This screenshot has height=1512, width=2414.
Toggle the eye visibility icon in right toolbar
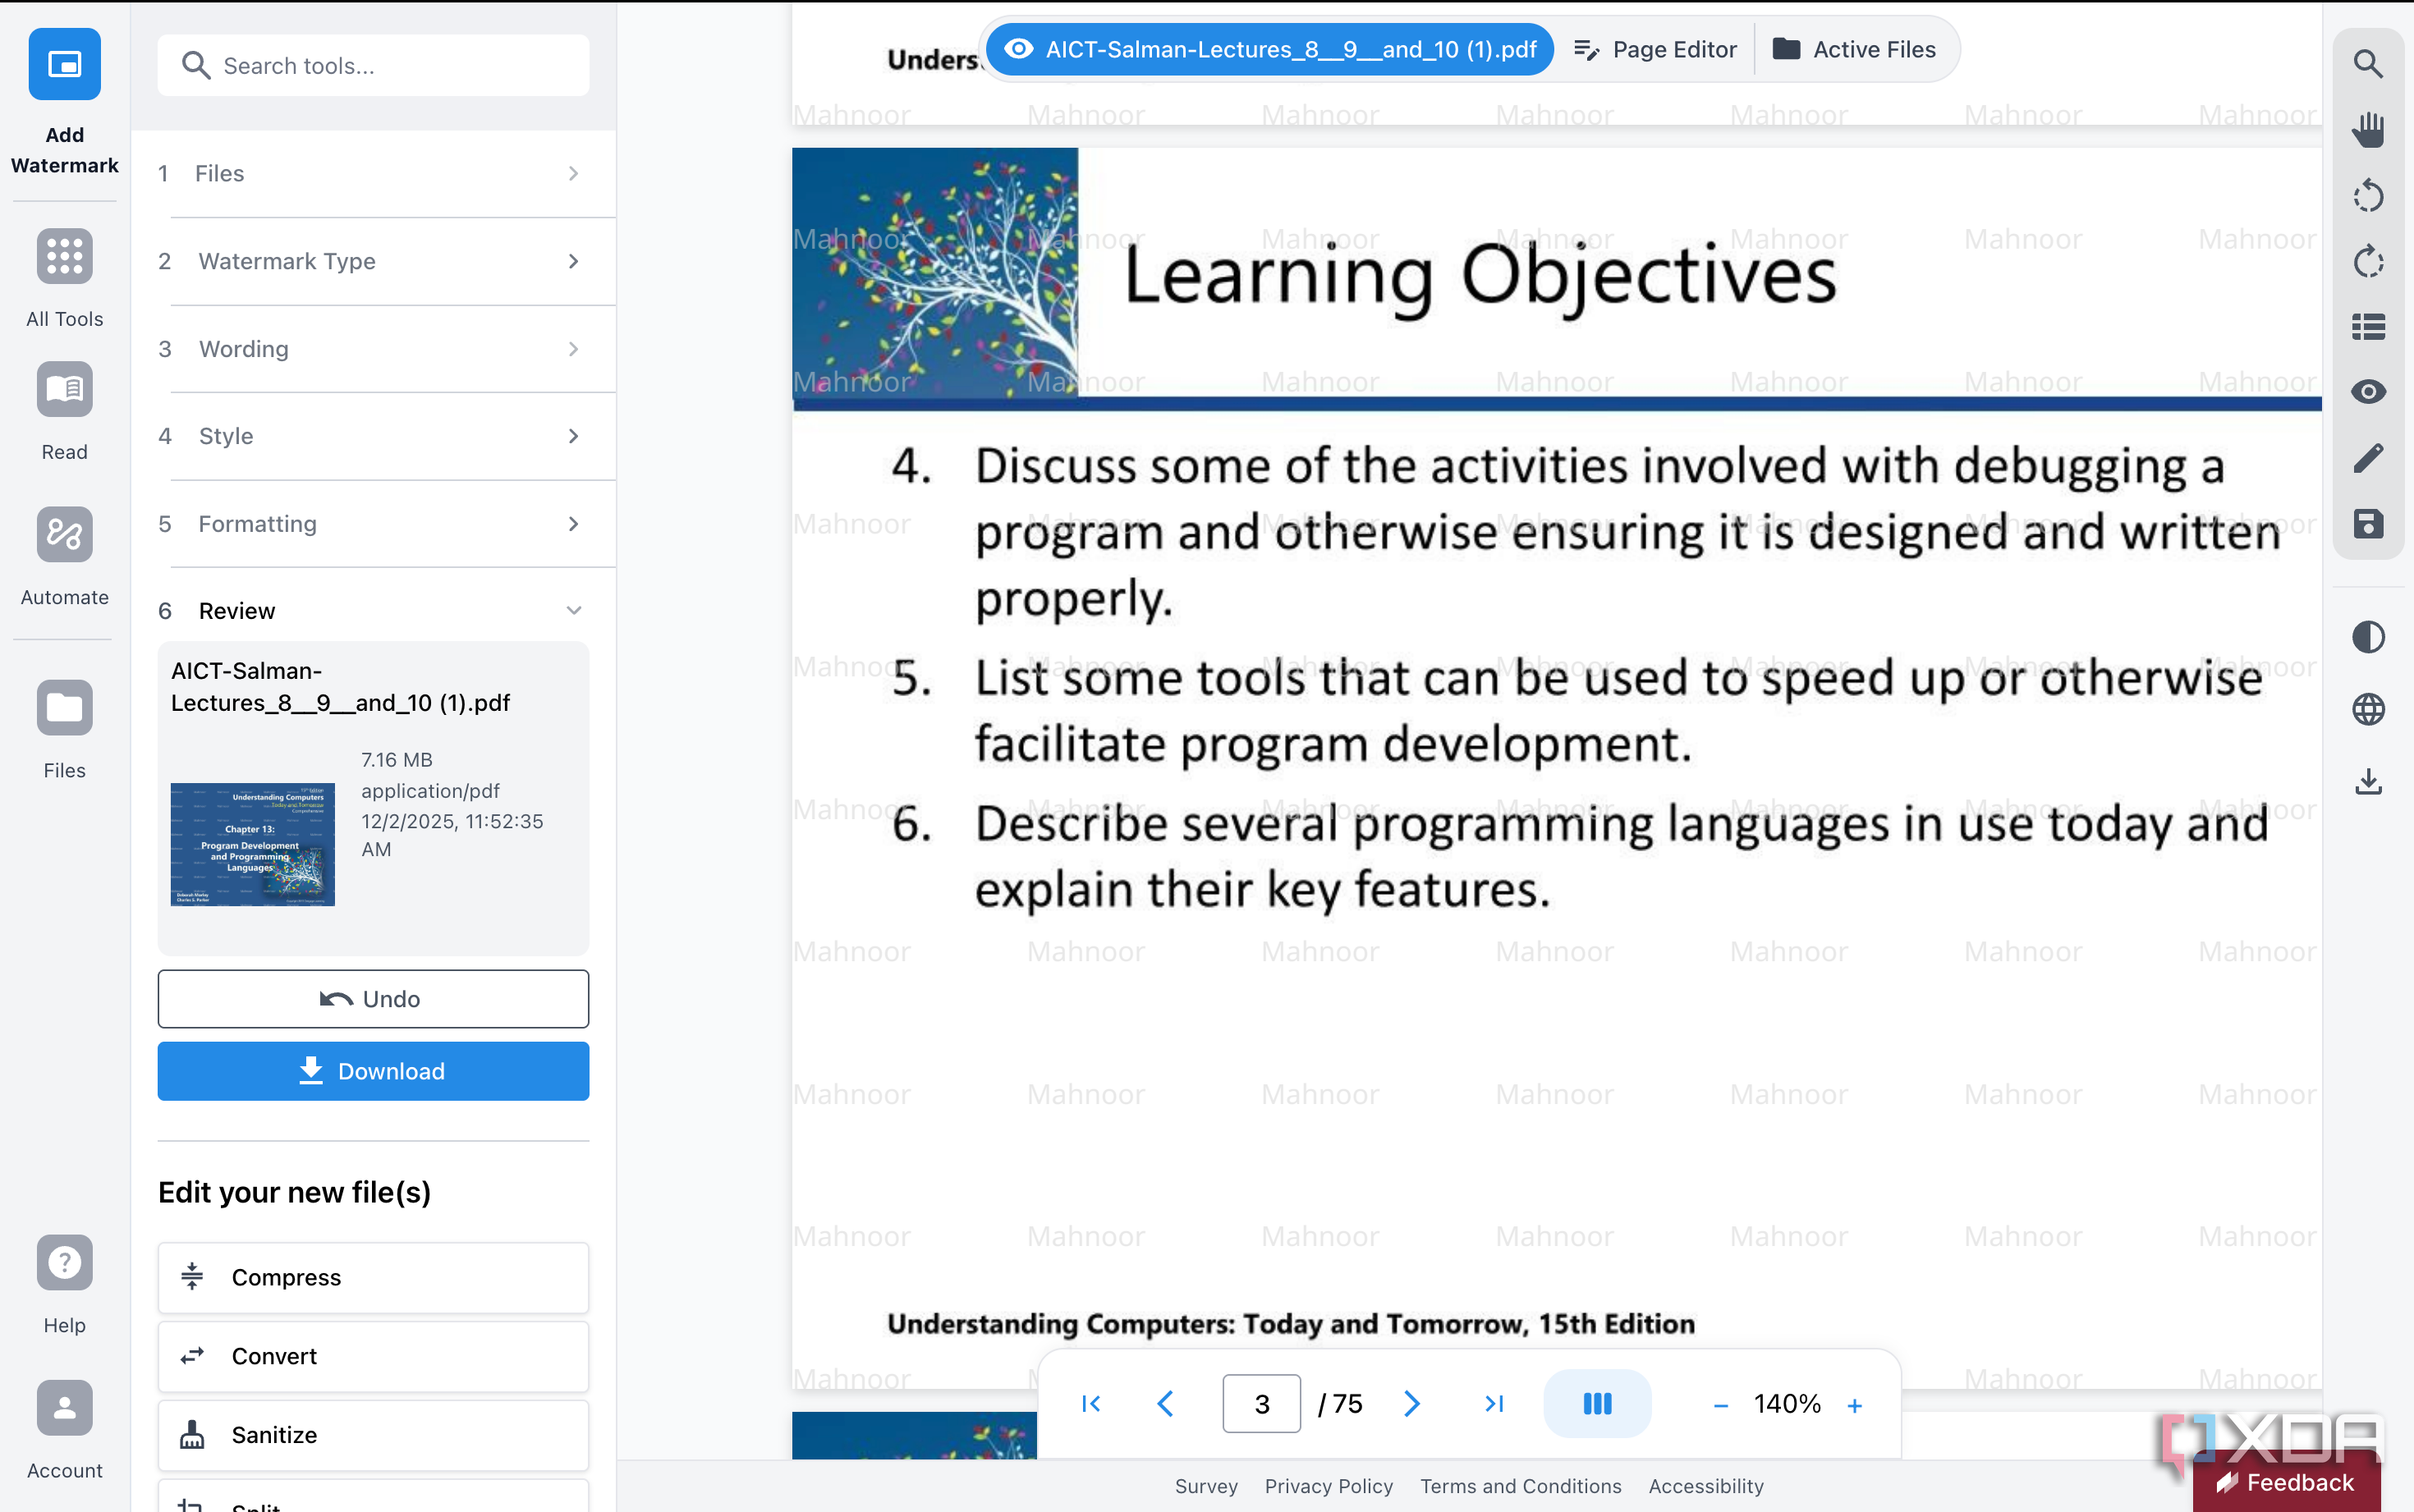pos(2367,392)
